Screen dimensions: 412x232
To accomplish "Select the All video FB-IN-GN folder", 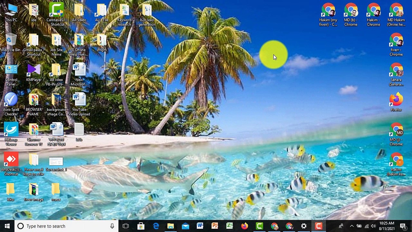I will [56, 75].
